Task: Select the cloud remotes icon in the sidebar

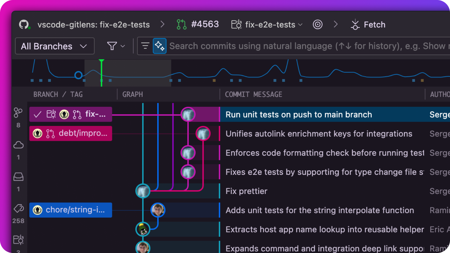Action: tap(18, 145)
